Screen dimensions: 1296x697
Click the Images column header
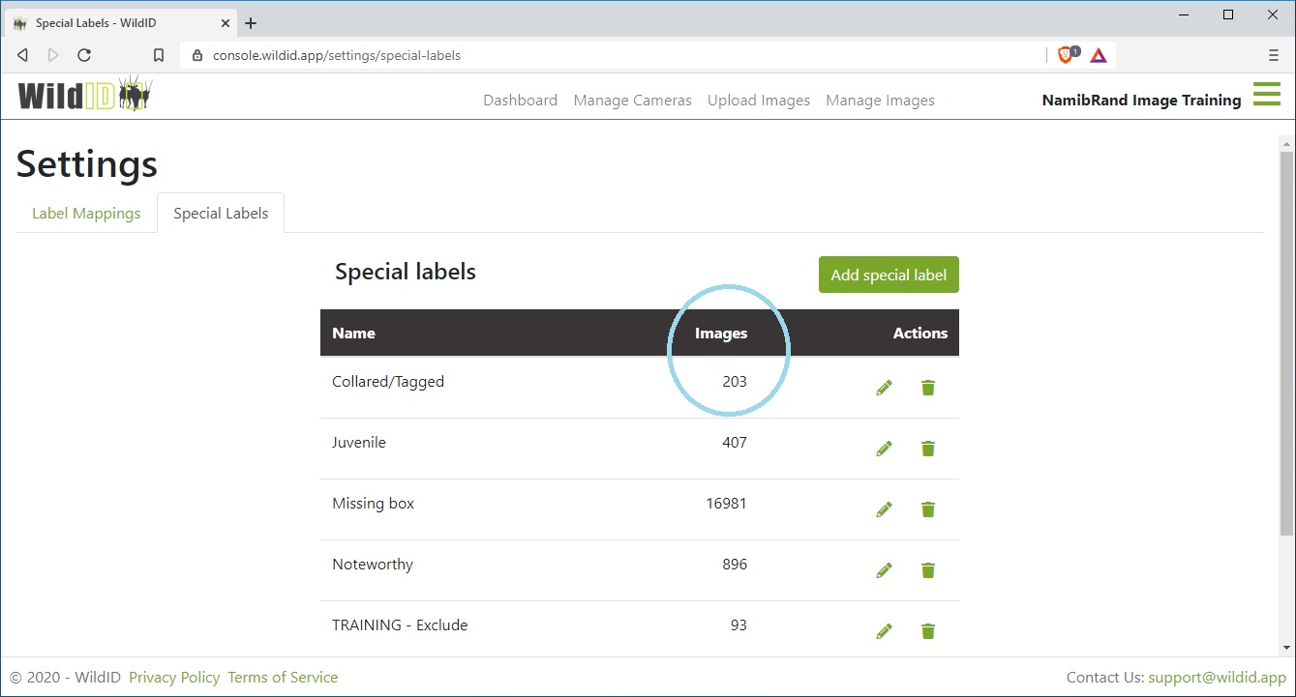(721, 334)
